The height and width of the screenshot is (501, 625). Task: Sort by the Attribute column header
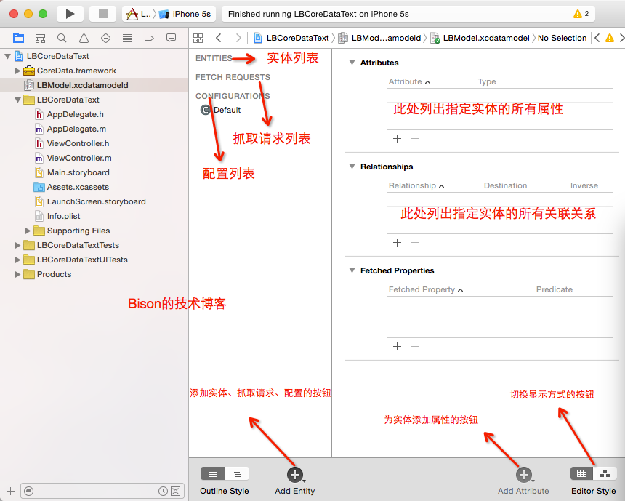pyautogui.click(x=409, y=81)
